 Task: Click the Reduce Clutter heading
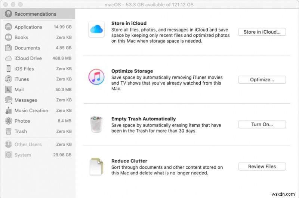(x=129, y=161)
